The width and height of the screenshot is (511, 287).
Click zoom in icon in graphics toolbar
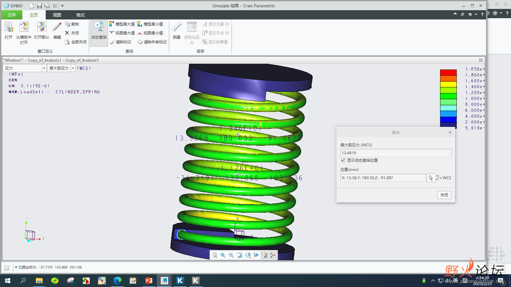pyautogui.click(x=223, y=255)
